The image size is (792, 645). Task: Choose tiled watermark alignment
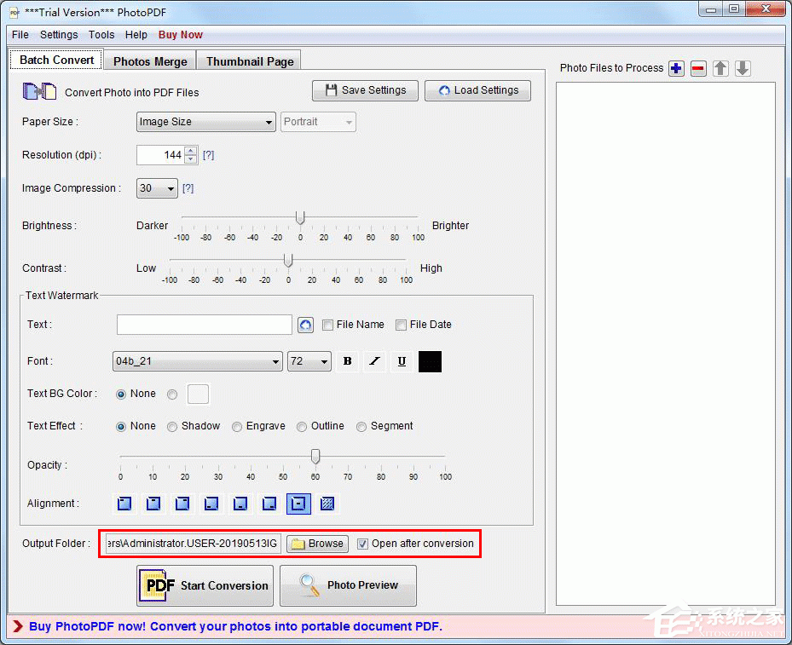tap(327, 504)
